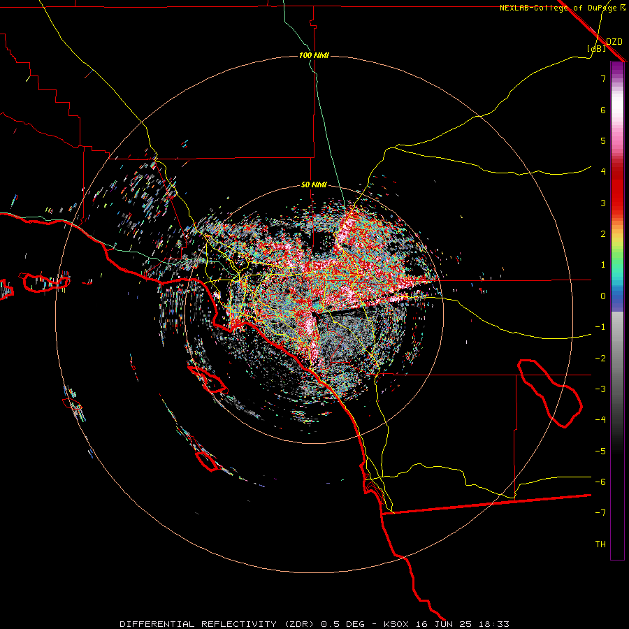Click the -2 value on the scale

(x=600, y=359)
